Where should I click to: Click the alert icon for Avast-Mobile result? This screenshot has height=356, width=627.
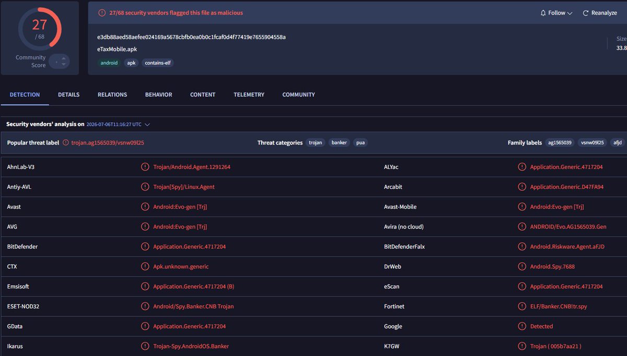click(521, 207)
